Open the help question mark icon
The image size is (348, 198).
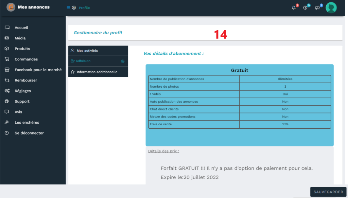click(x=305, y=8)
